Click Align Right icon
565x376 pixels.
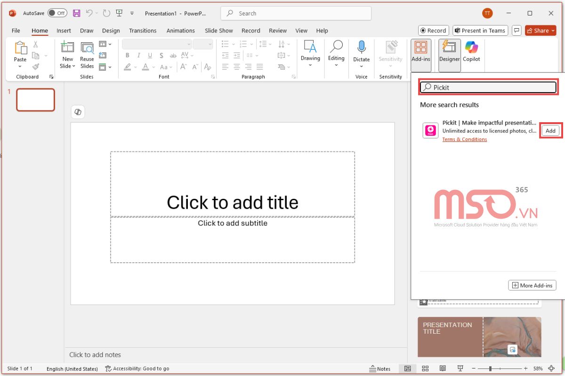[x=248, y=67]
